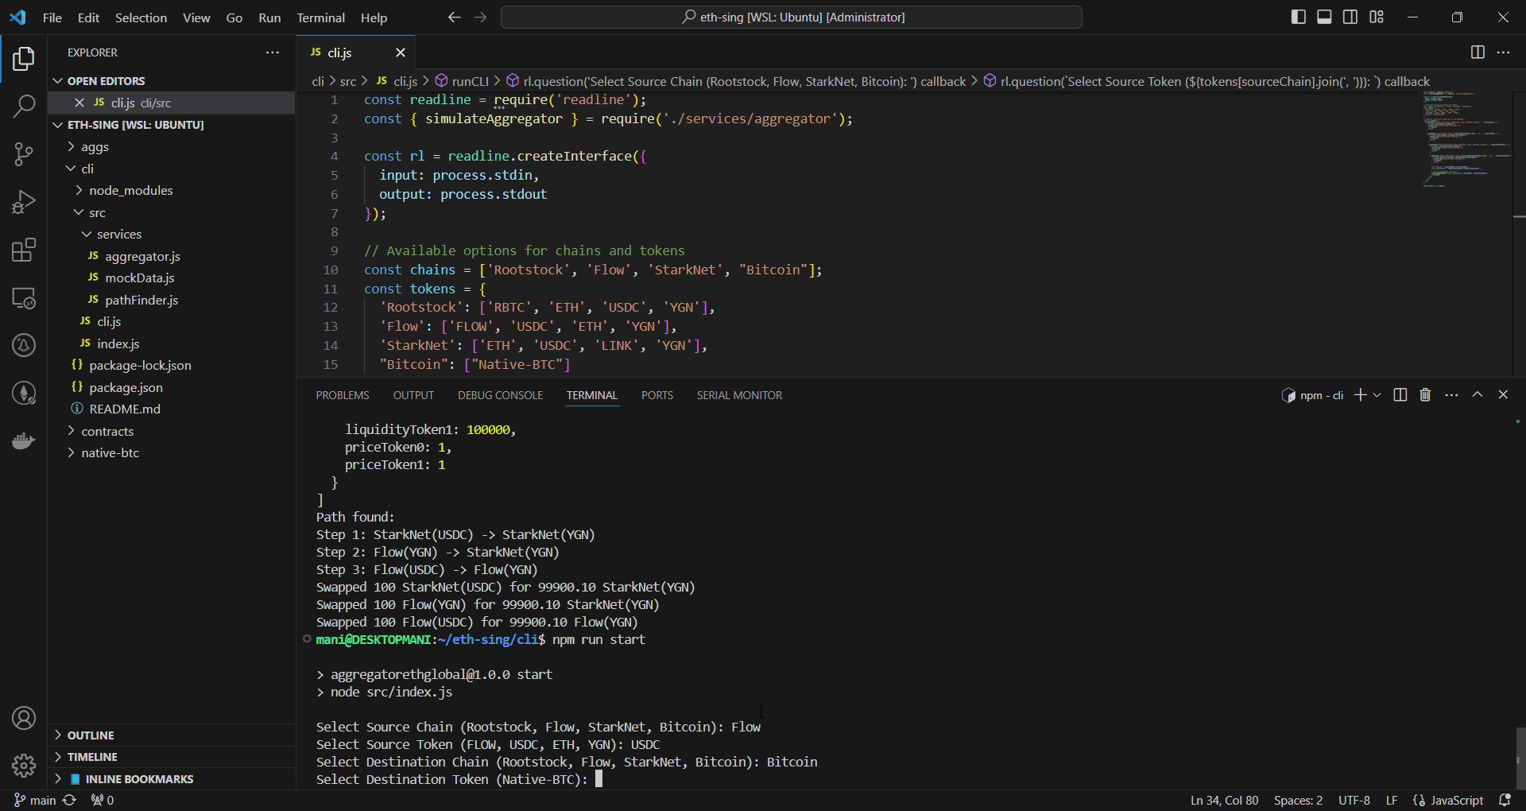Open the Accounts menu icon

(x=24, y=718)
